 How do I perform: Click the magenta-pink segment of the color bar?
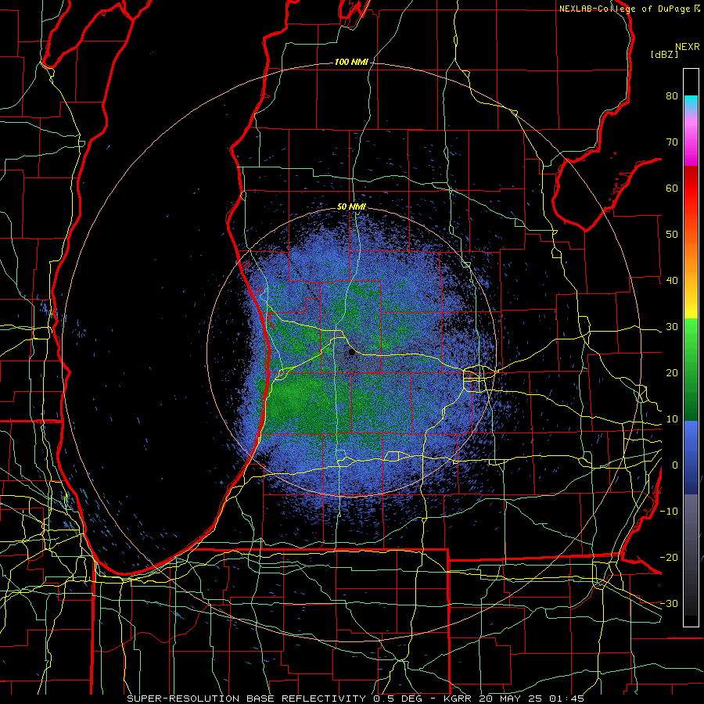point(691,139)
